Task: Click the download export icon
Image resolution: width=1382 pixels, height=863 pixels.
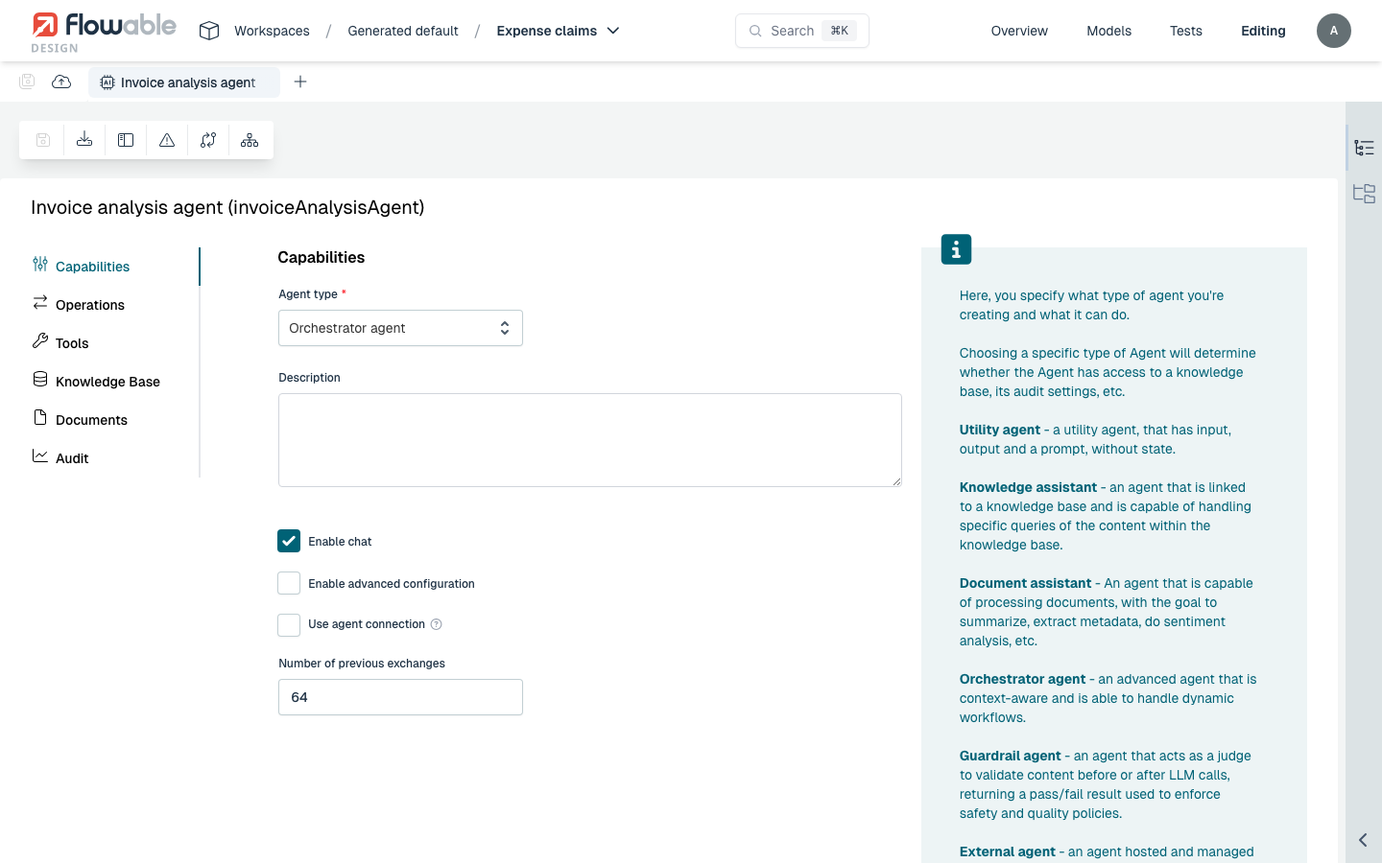Action: (84, 140)
